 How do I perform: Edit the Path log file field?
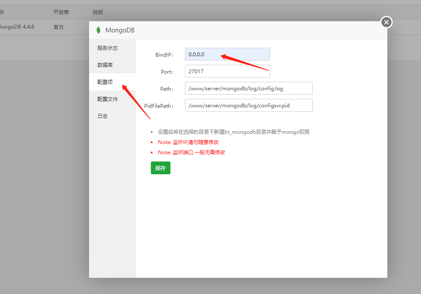(248, 88)
